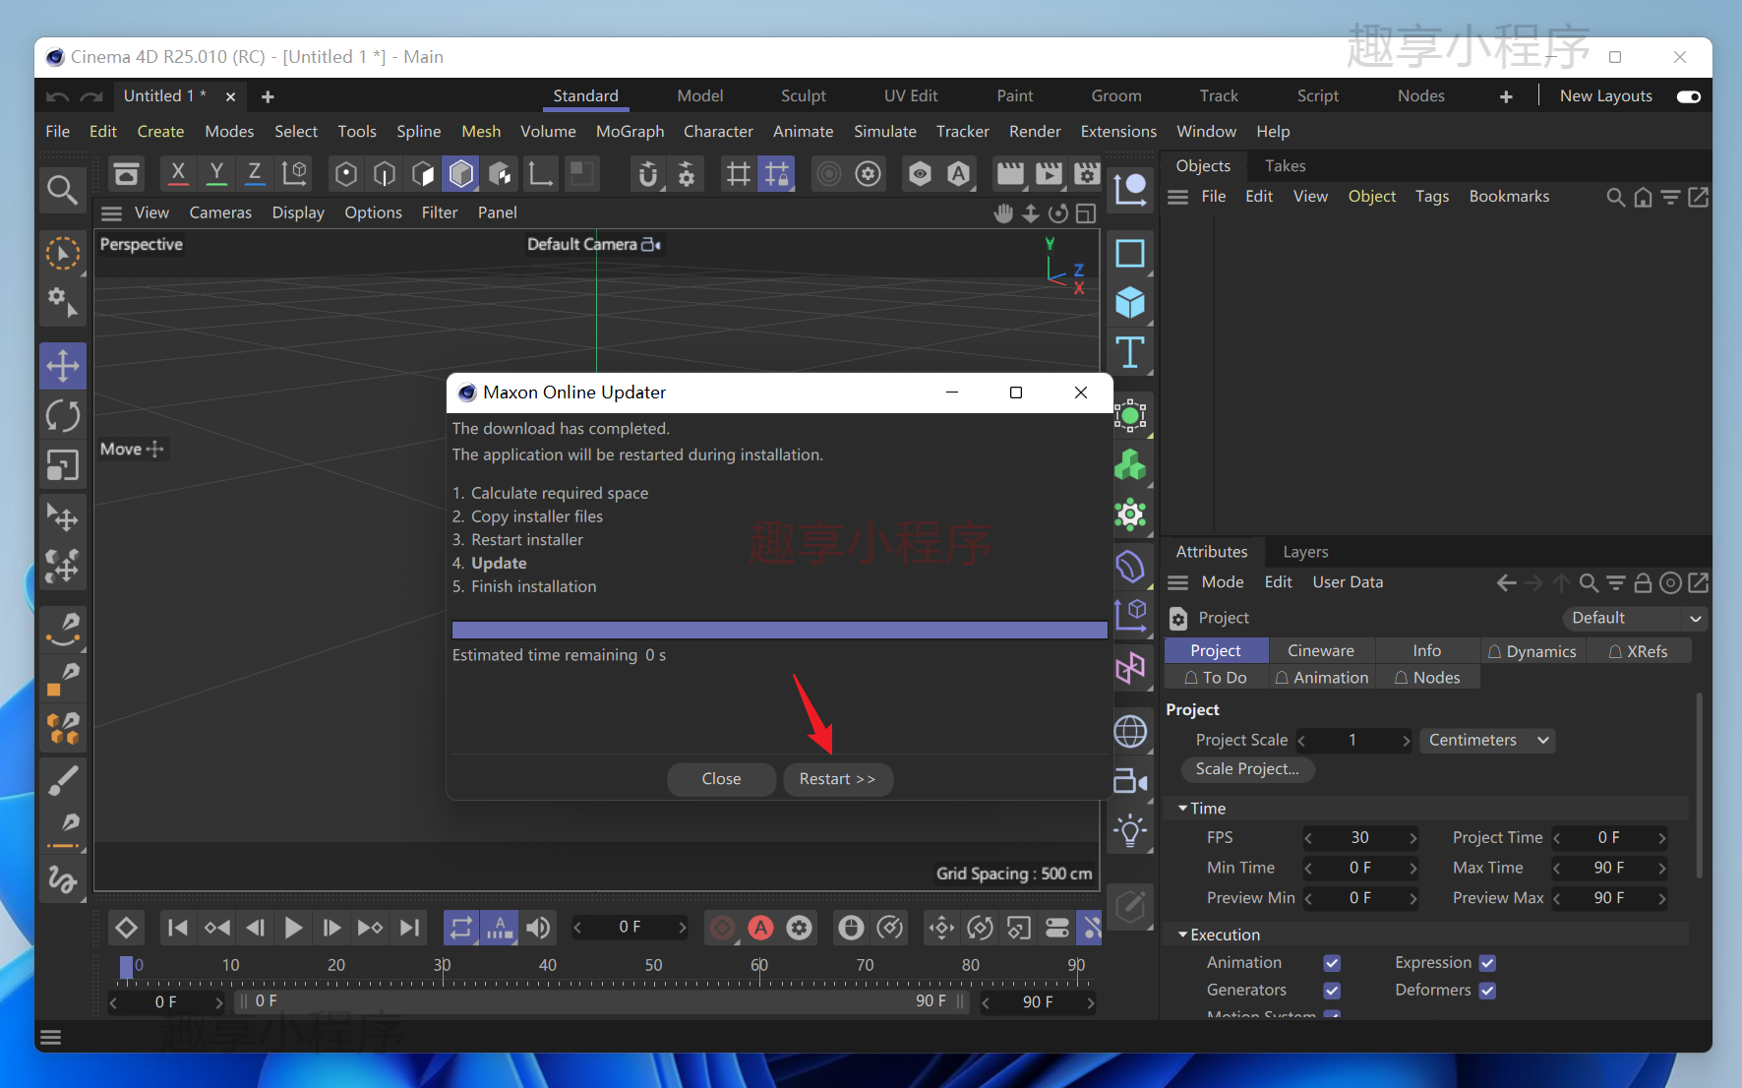Click the updater download progress bar

(x=779, y=630)
